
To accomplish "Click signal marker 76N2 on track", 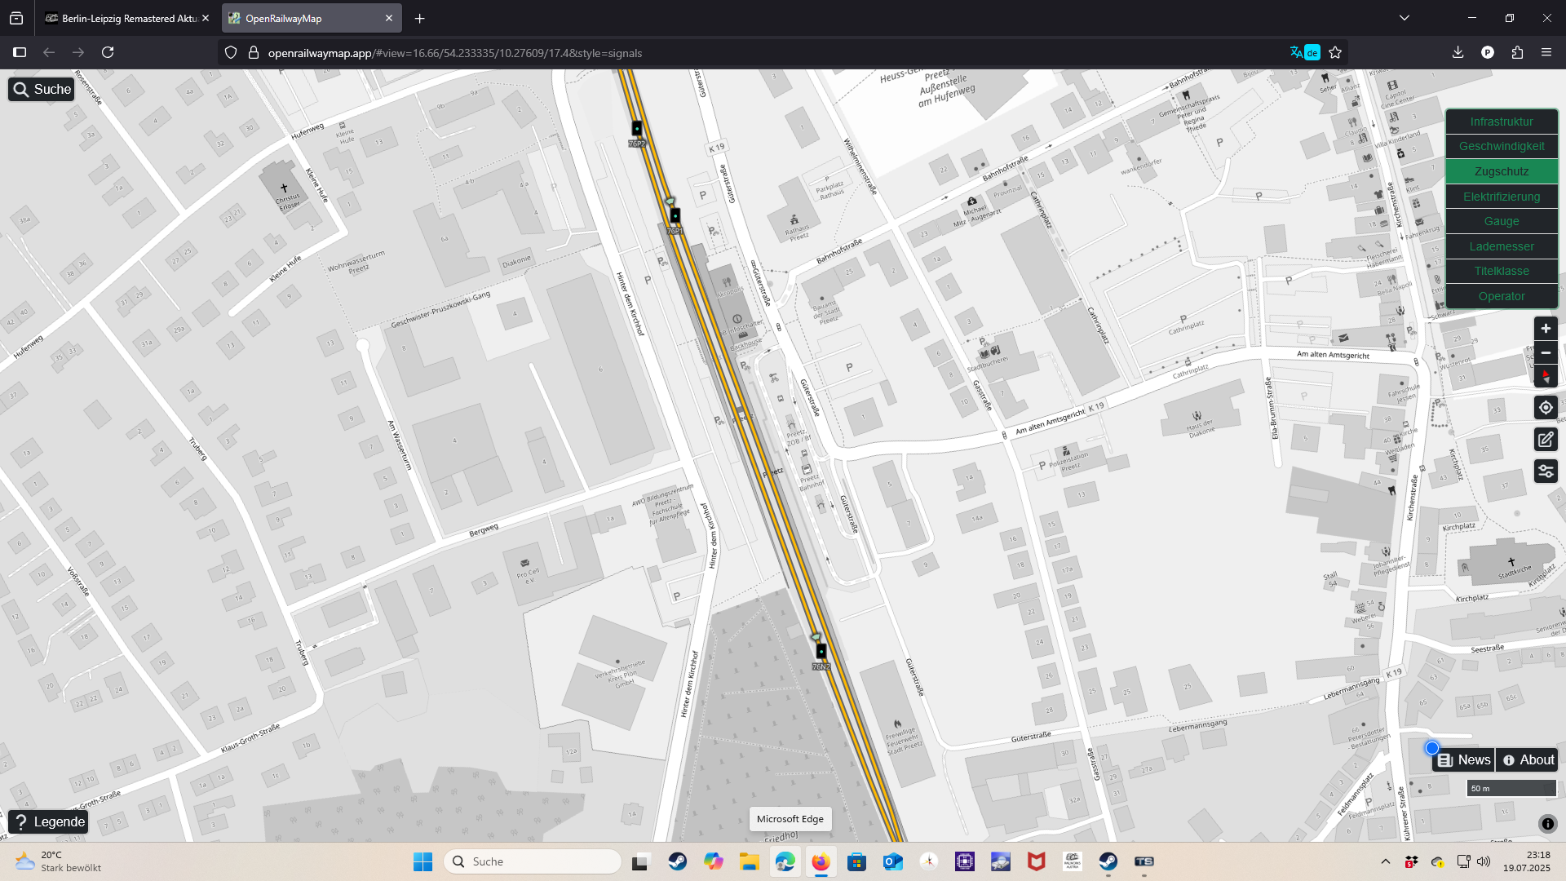I will click(x=821, y=651).
